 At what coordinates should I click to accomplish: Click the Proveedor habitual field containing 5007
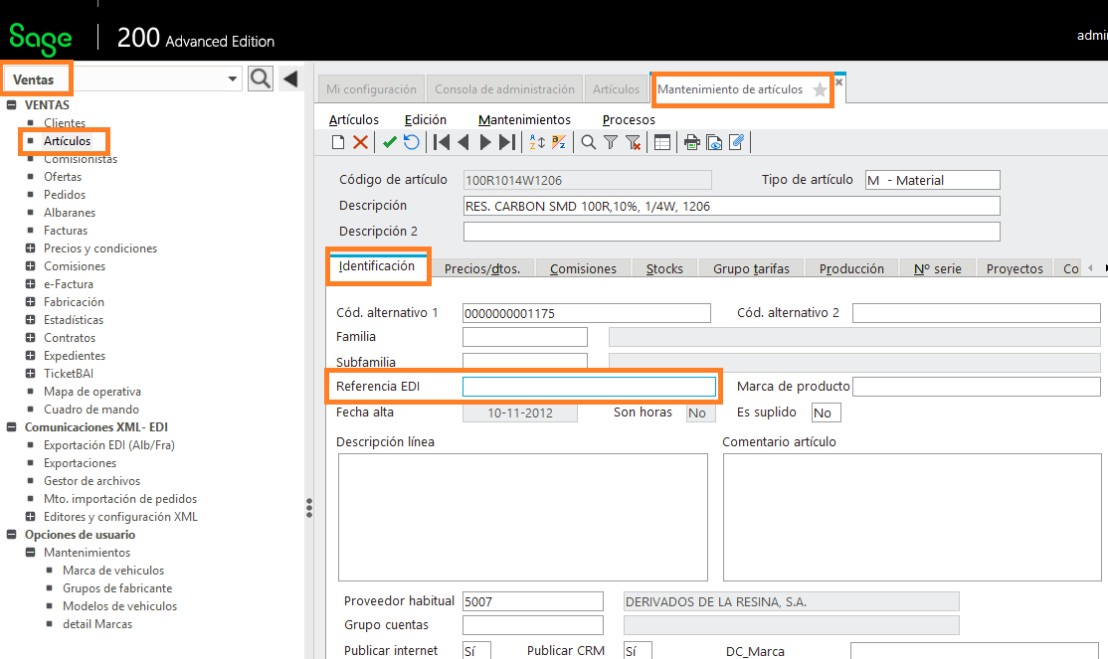tap(533, 601)
